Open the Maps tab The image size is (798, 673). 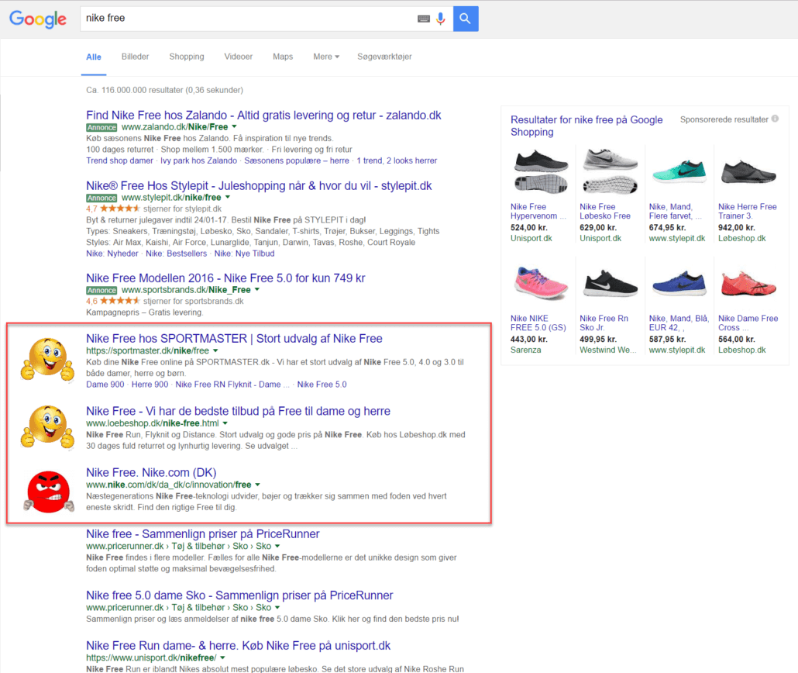coord(283,57)
